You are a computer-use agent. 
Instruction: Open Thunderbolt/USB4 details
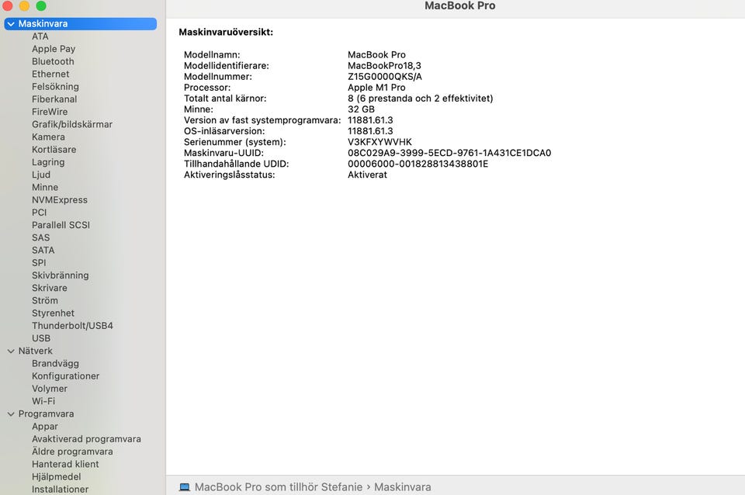pos(72,326)
